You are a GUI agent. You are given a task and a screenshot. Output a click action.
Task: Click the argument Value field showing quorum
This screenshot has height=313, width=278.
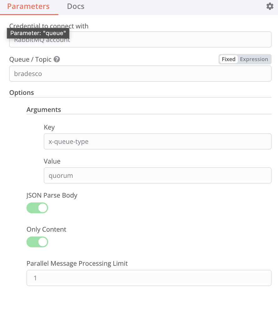click(157, 175)
